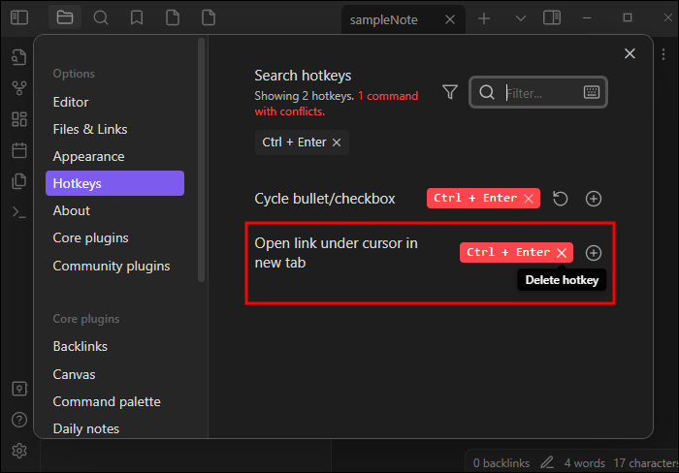Delete Ctrl + Enter from Cycle bullet/checkbox
The width and height of the screenshot is (679, 473).
529,199
